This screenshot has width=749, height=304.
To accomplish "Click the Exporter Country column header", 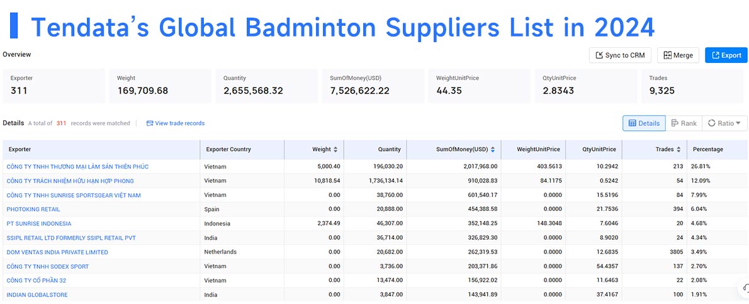I will tap(242, 150).
